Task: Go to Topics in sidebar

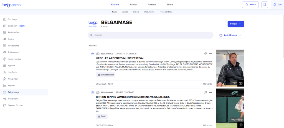Action: pyautogui.click(x=11, y=39)
